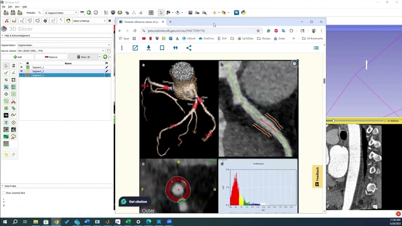Screen dimensions: 402x226
Task: Click the Add segment button
Action: pyautogui.click(x=18, y=57)
